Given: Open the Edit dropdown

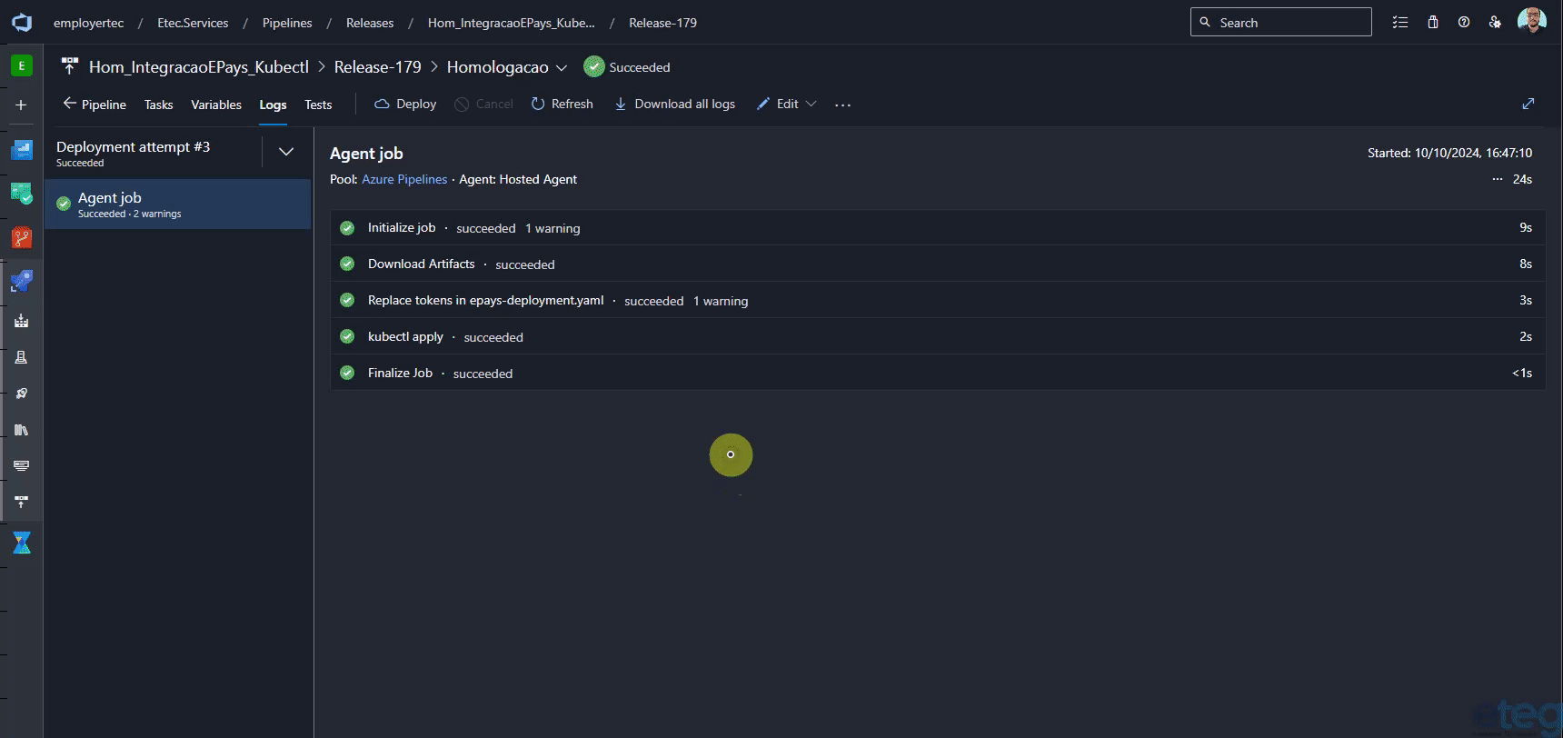Looking at the screenshot, I should pyautogui.click(x=787, y=105).
